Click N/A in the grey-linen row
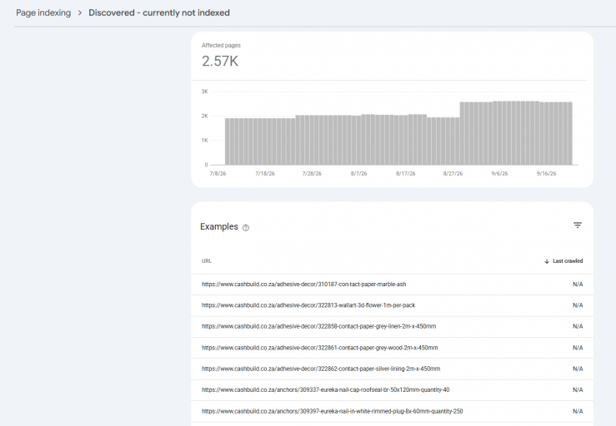This screenshot has width=616, height=426. coord(578,326)
